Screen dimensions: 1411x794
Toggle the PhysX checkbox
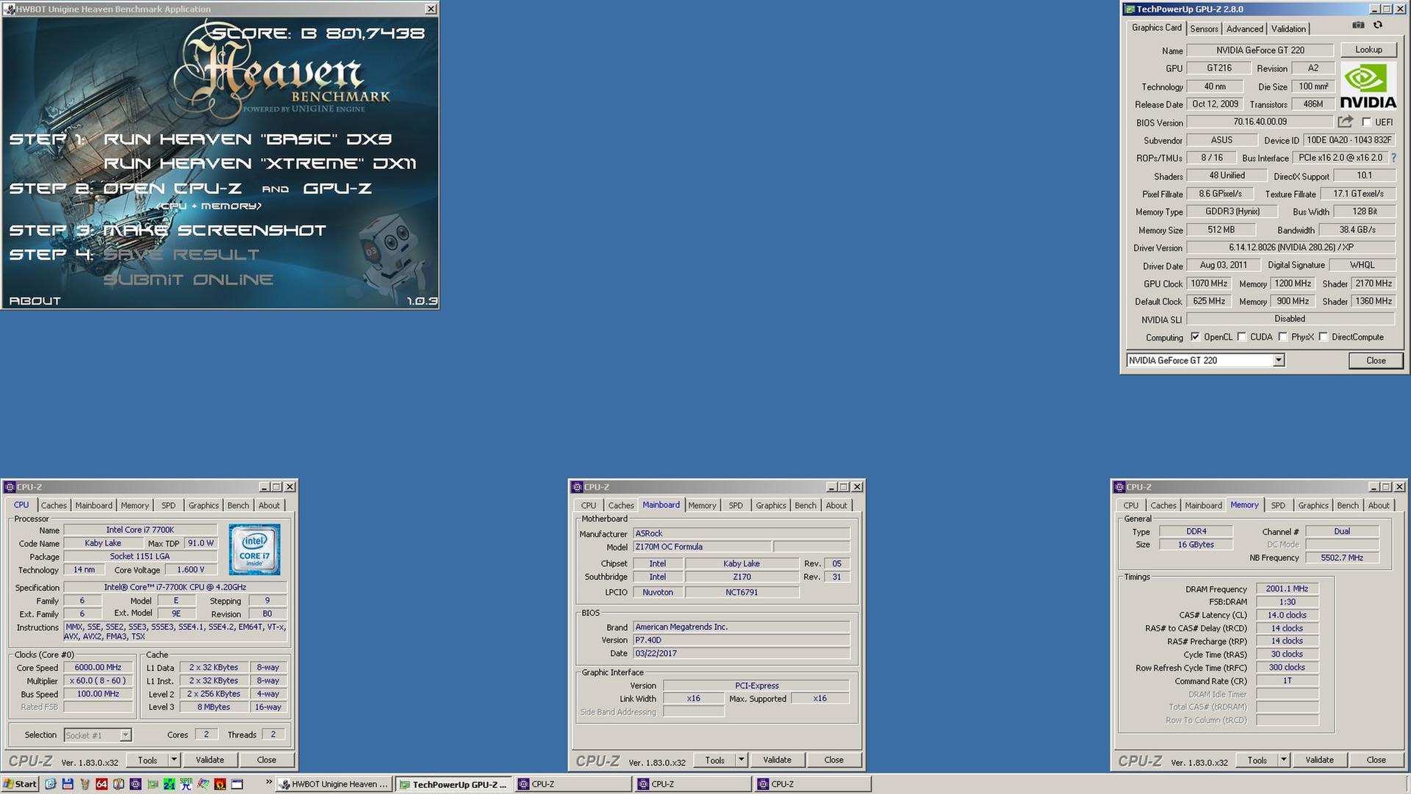[x=1282, y=337]
